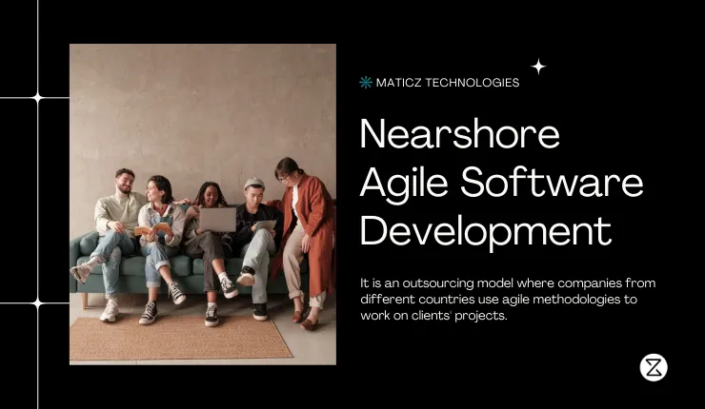Click the 'Agile Software' heading line
Image resolution: width=705 pixels, height=409 pixels.
coord(501,184)
